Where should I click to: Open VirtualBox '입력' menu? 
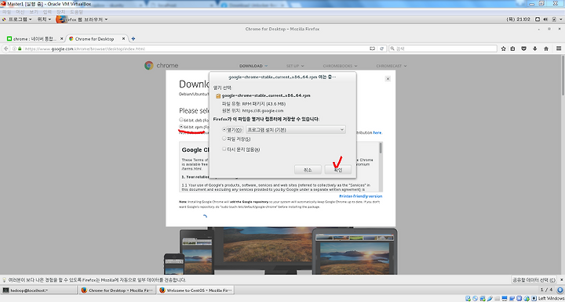pyautogui.click(x=47, y=12)
